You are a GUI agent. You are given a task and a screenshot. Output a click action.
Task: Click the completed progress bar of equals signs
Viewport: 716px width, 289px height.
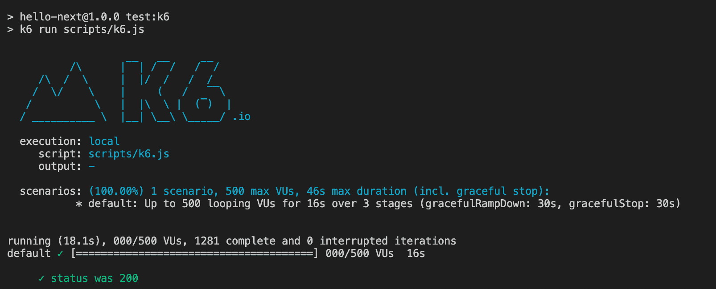[x=194, y=253]
